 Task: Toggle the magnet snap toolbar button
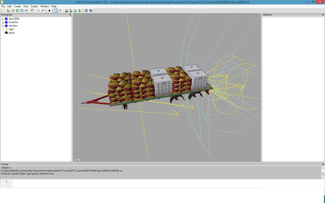61,11
